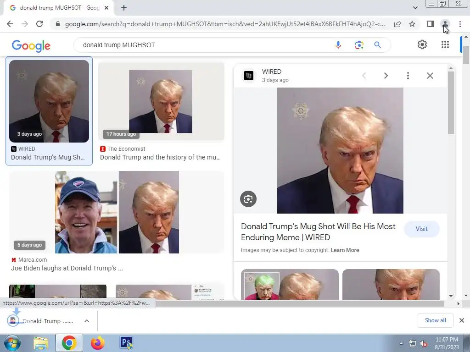Go to next image in preview

(386, 76)
